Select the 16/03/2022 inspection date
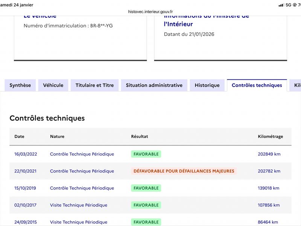The image size is (301, 226). pos(25,154)
